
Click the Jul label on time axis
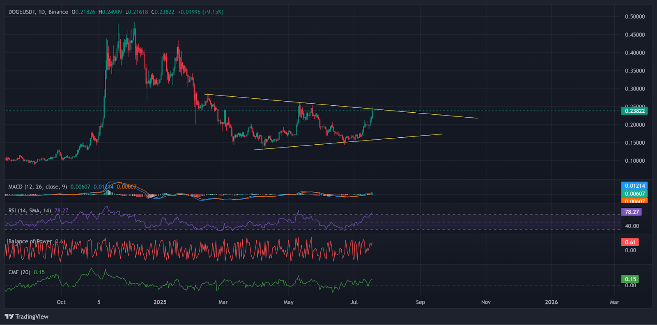coord(354,302)
